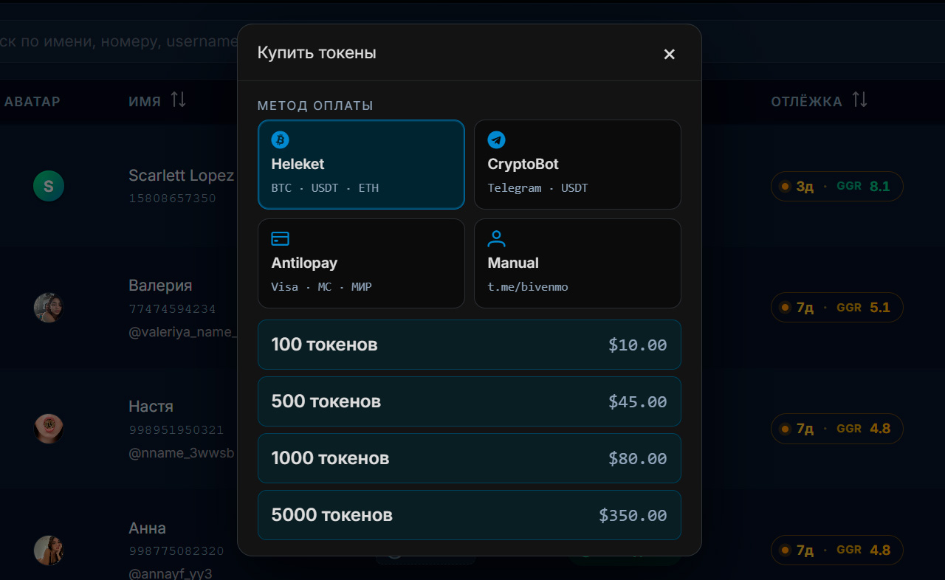The image size is (945, 580).
Task: Open Scarlett Lopez's green S avatar
Action: (49, 186)
